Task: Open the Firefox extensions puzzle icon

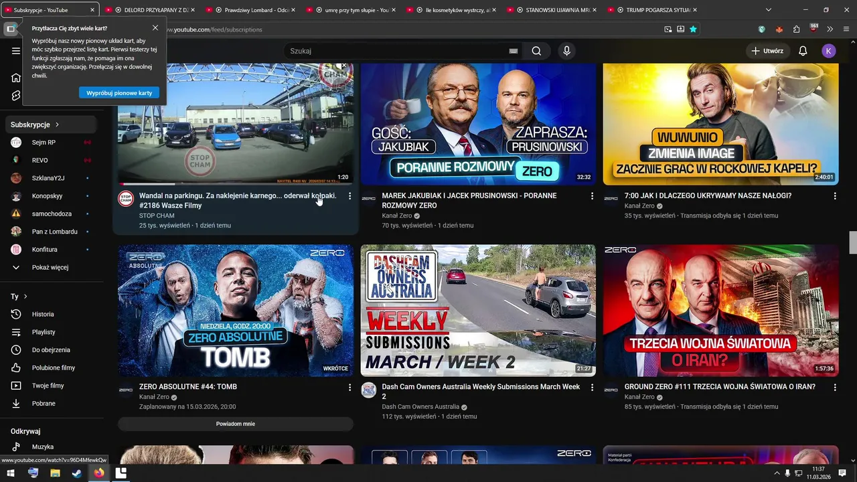Action: pos(796,29)
